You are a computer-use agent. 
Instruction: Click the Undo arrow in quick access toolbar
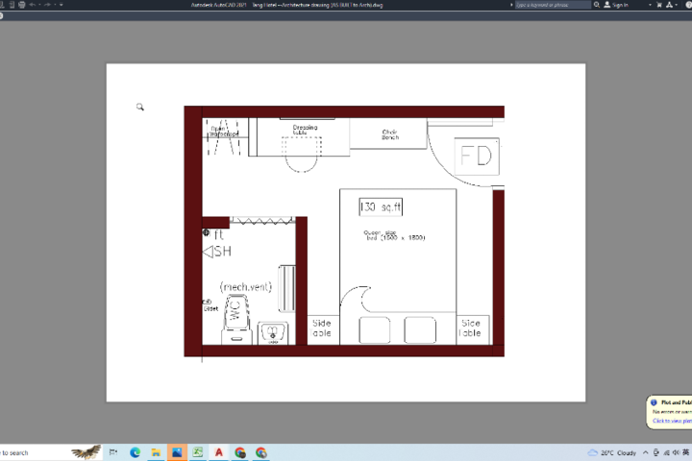(x=33, y=5)
